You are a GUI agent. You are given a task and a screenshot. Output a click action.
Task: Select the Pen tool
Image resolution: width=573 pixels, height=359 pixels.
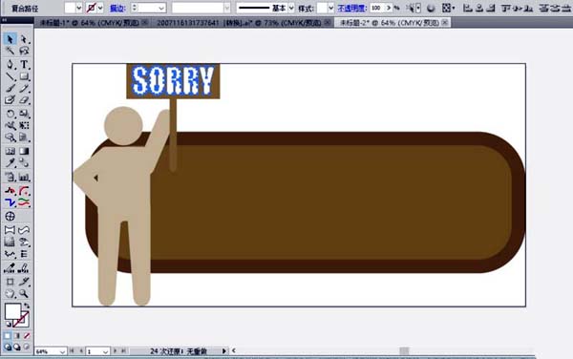click(x=10, y=65)
